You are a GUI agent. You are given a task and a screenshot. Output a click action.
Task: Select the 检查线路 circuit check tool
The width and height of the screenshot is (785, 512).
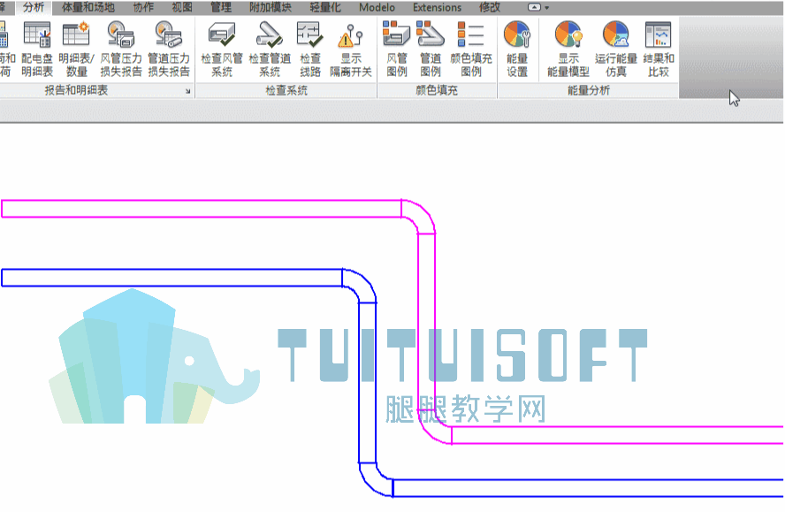point(310,50)
